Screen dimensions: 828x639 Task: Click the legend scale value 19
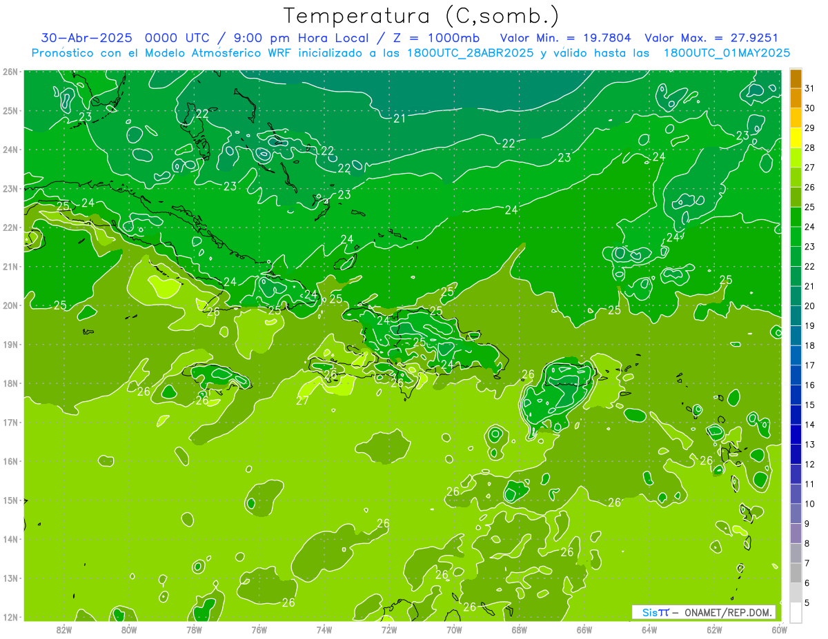pyautogui.click(x=810, y=325)
